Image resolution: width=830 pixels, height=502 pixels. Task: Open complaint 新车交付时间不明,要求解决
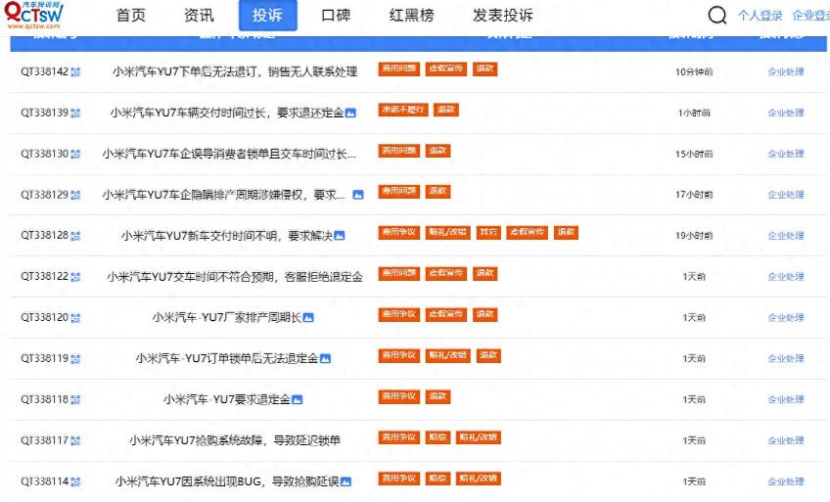227,236
